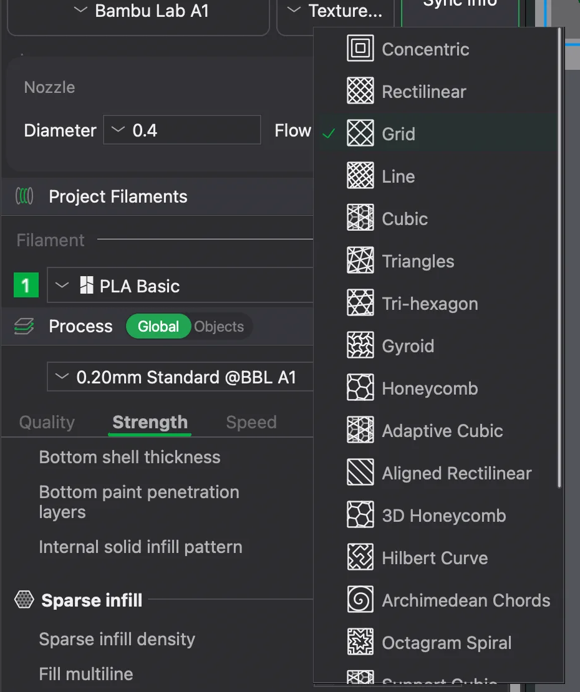Switch process scope to Objects
The width and height of the screenshot is (580, 692).
click(219, 327)
